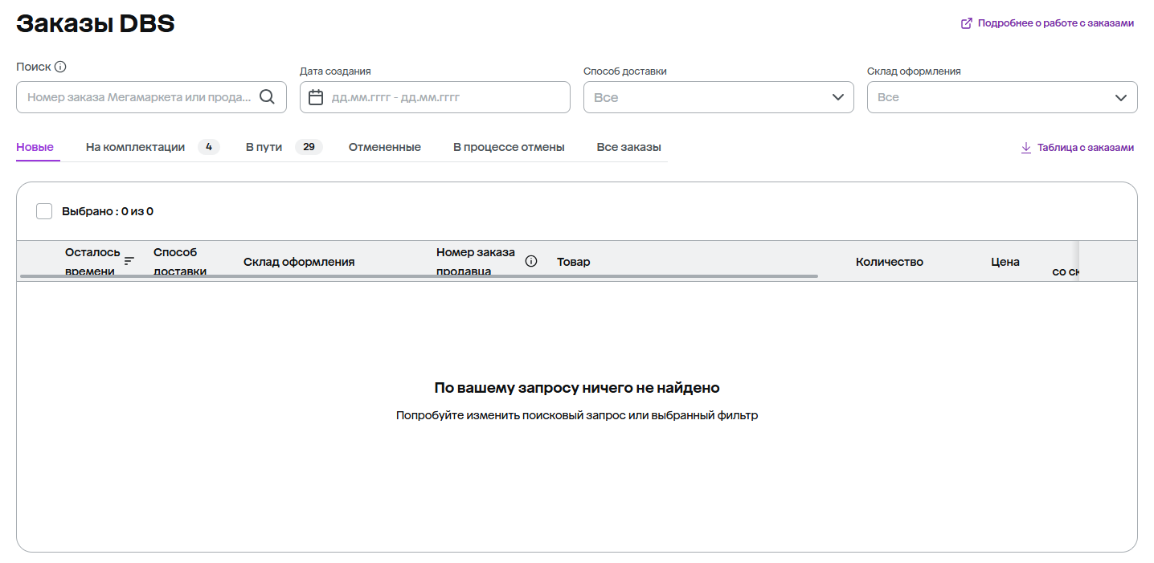1154x563 pixels.
Task: Click the horizontal table scrollbar
Action: click(418, 276)
